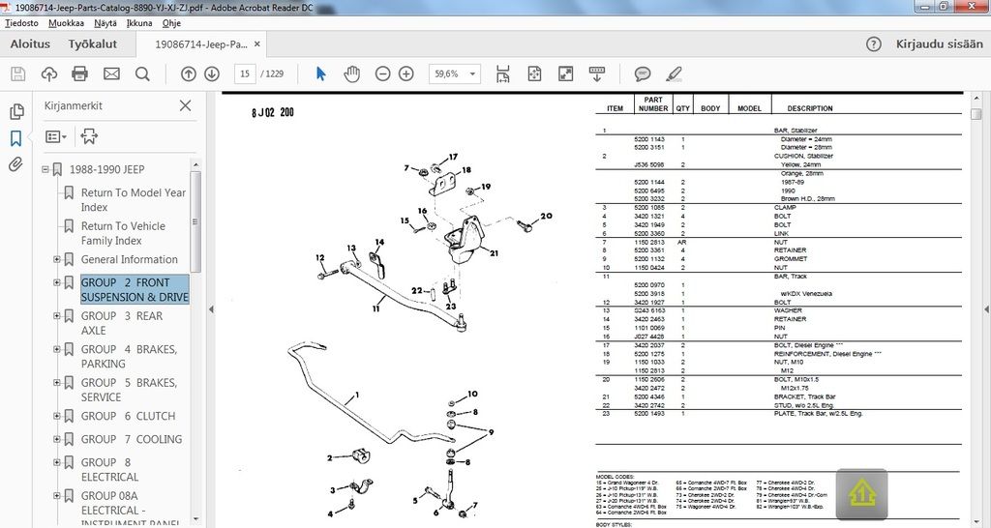
Task: Click the document vertical scrollbar thumb
Action: coord(976,114)
